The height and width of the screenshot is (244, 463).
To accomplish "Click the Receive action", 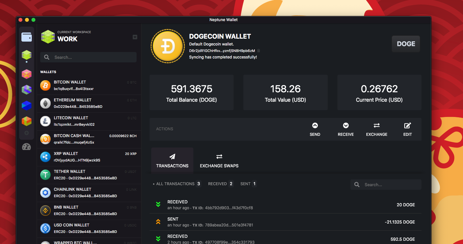I will click(x=346, y=129).
